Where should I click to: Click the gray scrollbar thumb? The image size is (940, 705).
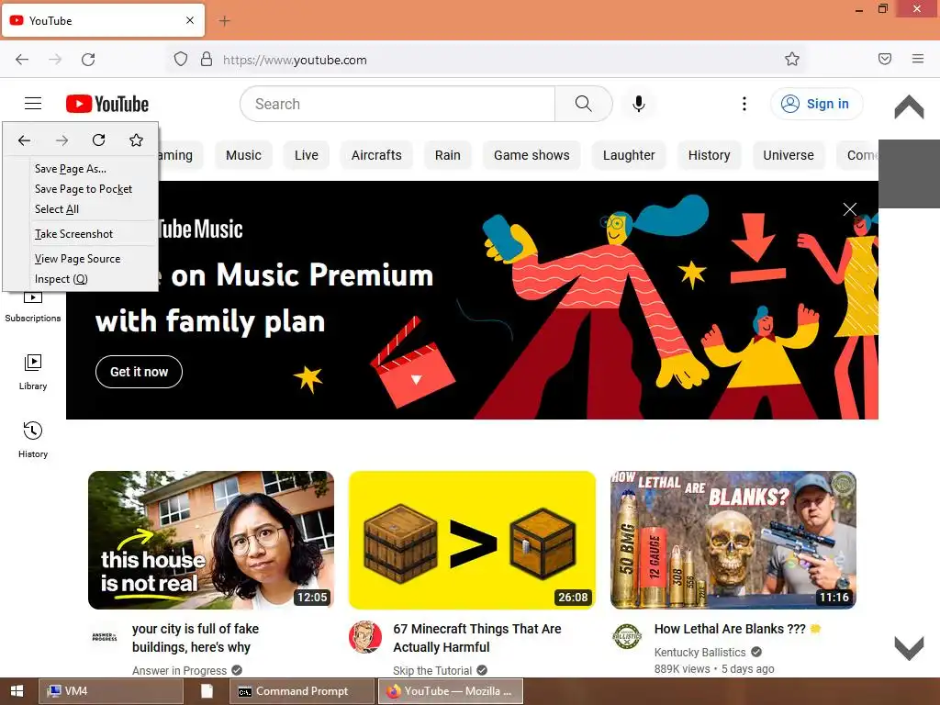click(x=909, y=173)
